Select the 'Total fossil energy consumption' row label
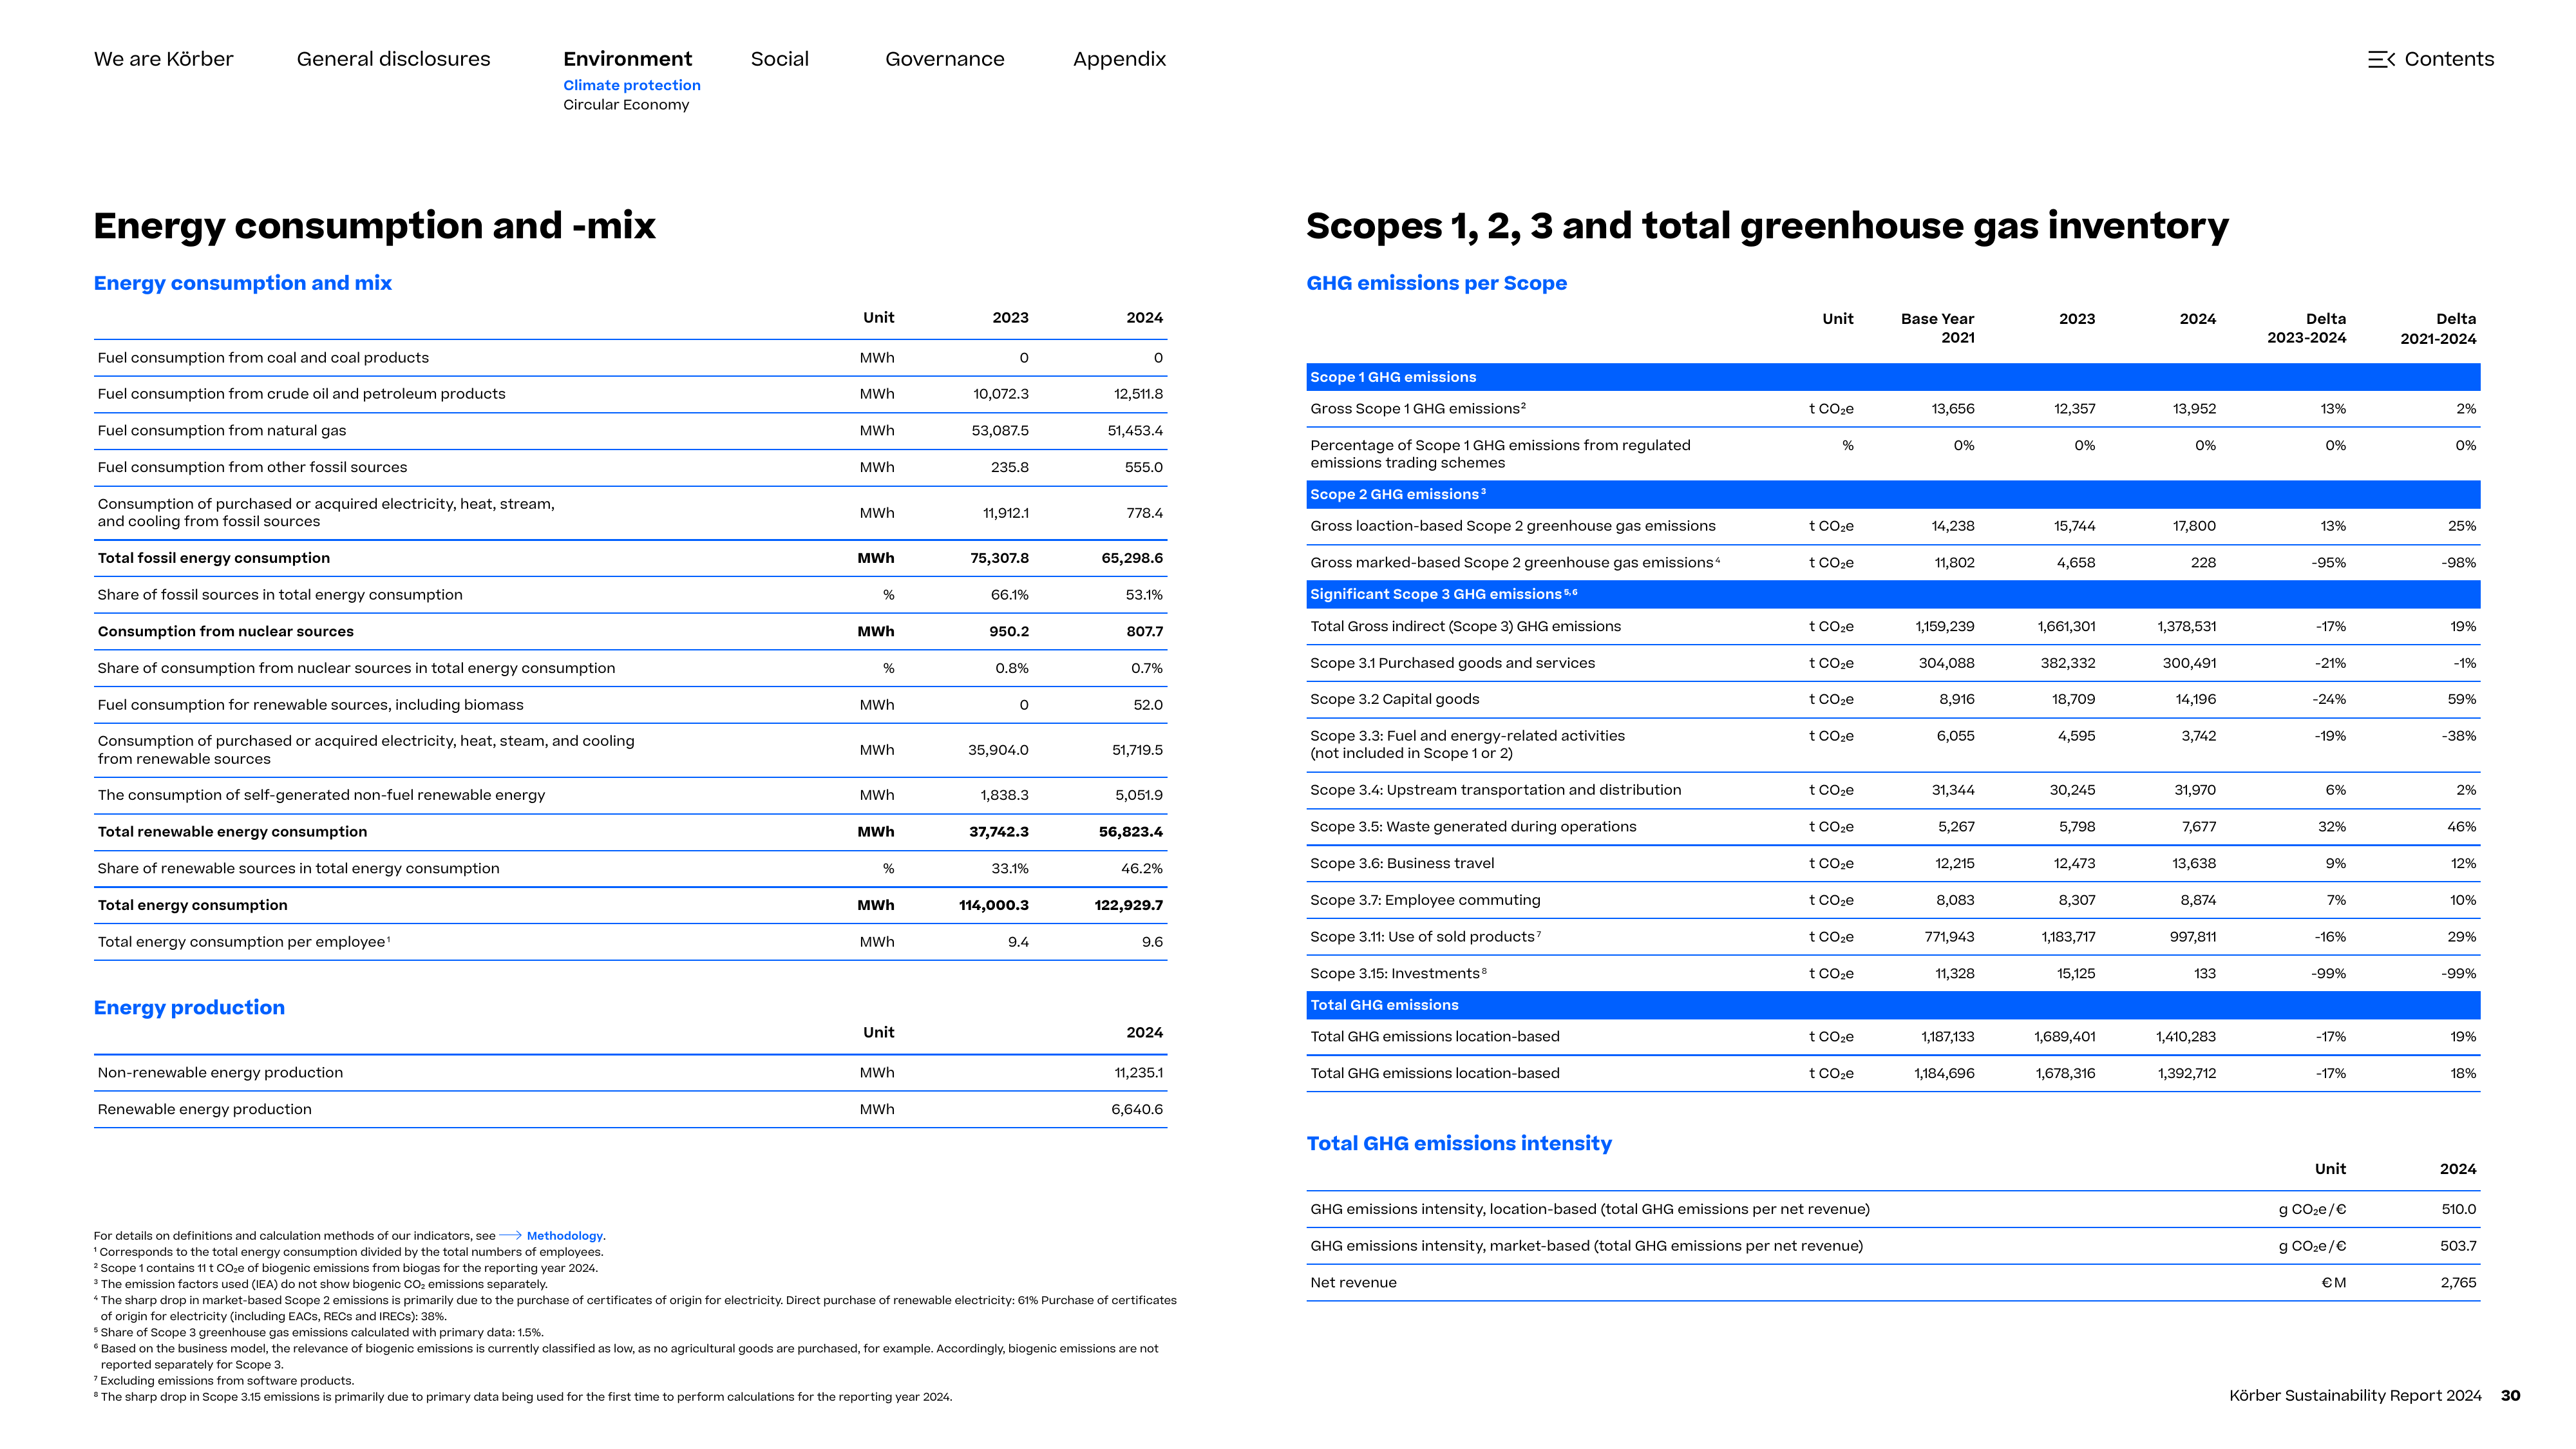Image resolution: width=2576 pixels, height=1449 pixels. [x=213, y=558]
